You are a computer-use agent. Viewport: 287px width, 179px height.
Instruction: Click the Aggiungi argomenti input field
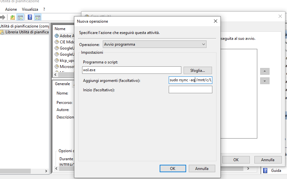click(190, 80)
